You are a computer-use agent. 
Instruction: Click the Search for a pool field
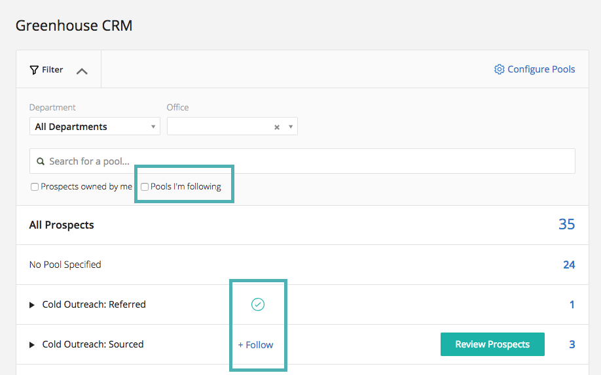pyautogui.click(x=302, y=161)
